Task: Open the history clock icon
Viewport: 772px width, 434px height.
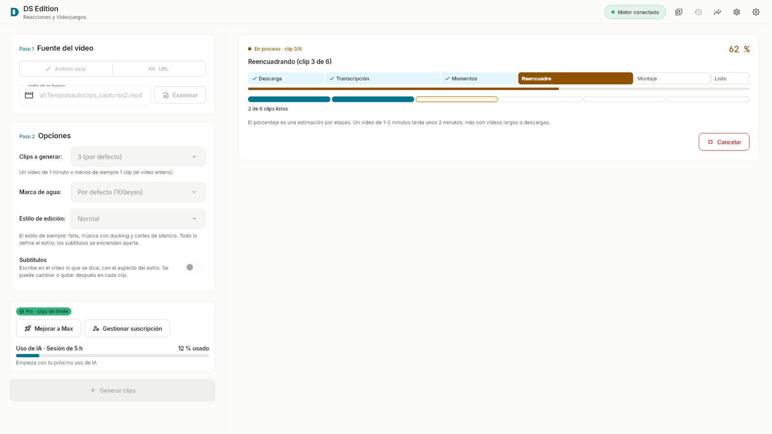Action: [698, 12]
